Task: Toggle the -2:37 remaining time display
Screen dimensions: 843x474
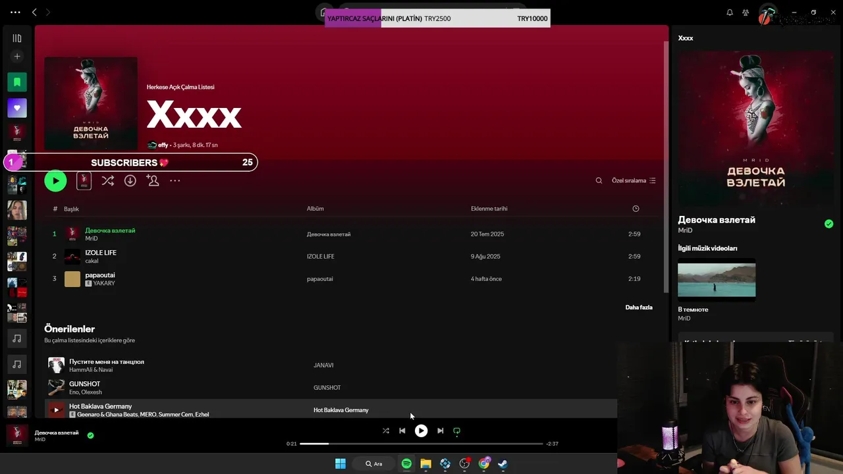Action: [552, 444]
